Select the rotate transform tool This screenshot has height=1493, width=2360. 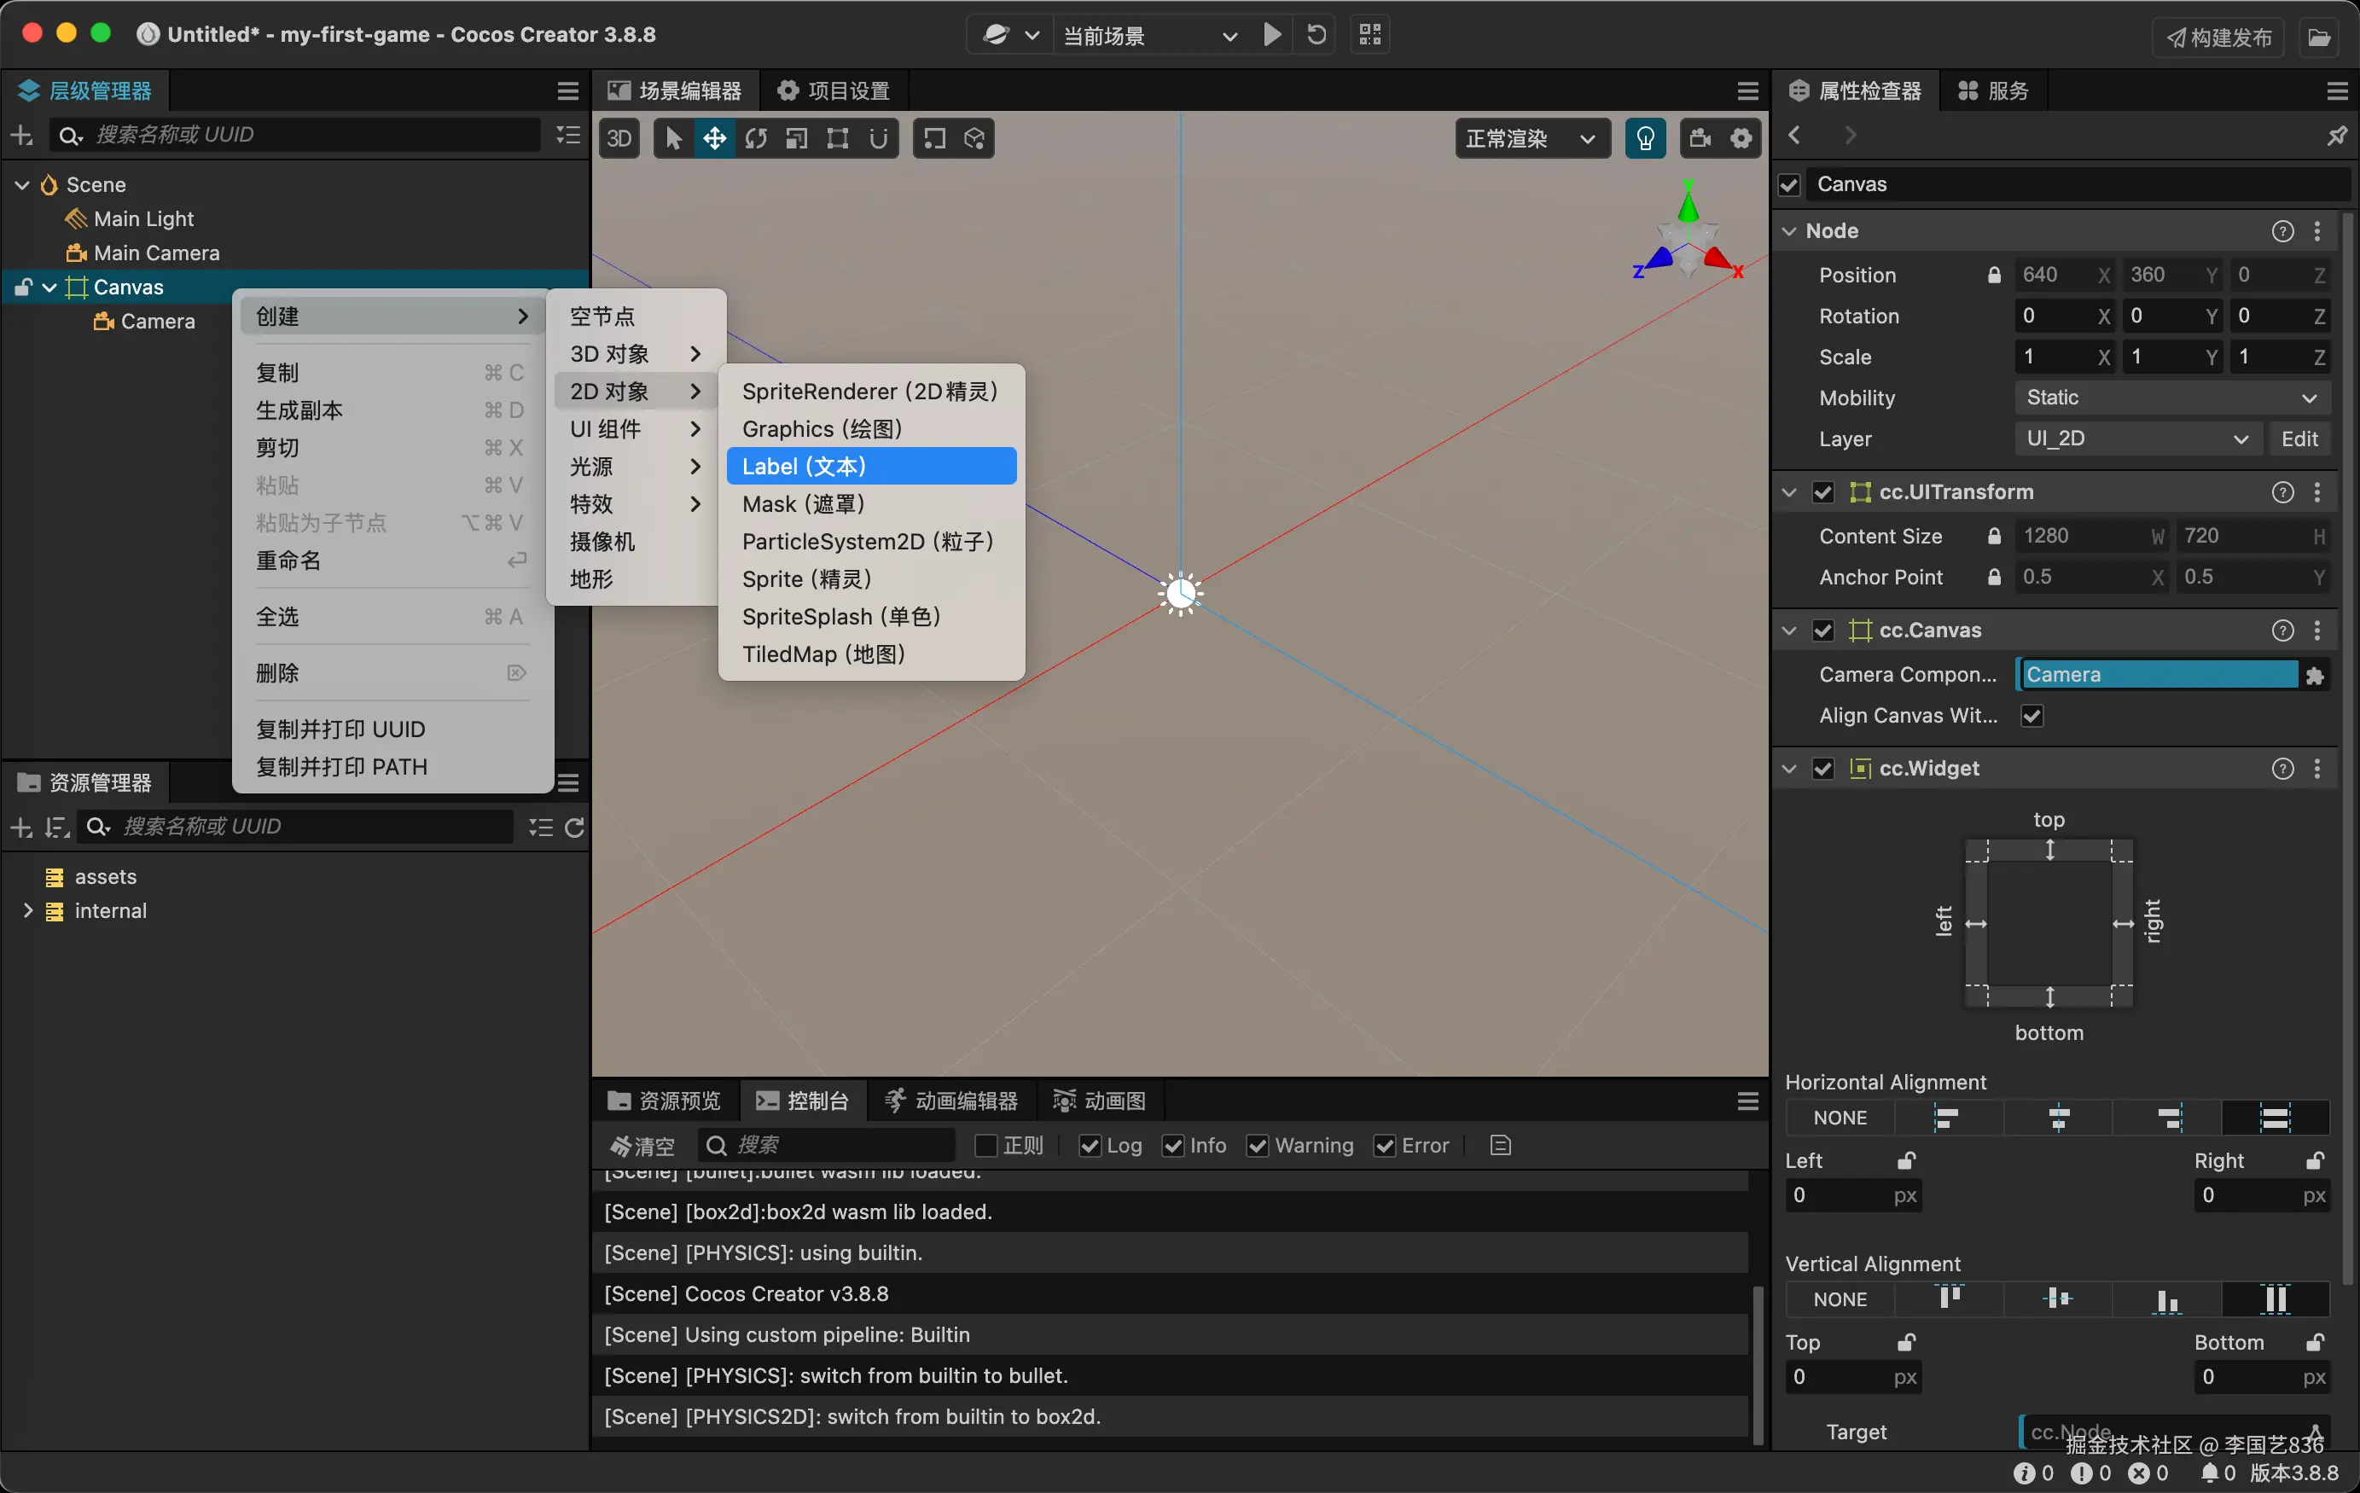pyautogui.click(x=756, y=138)
